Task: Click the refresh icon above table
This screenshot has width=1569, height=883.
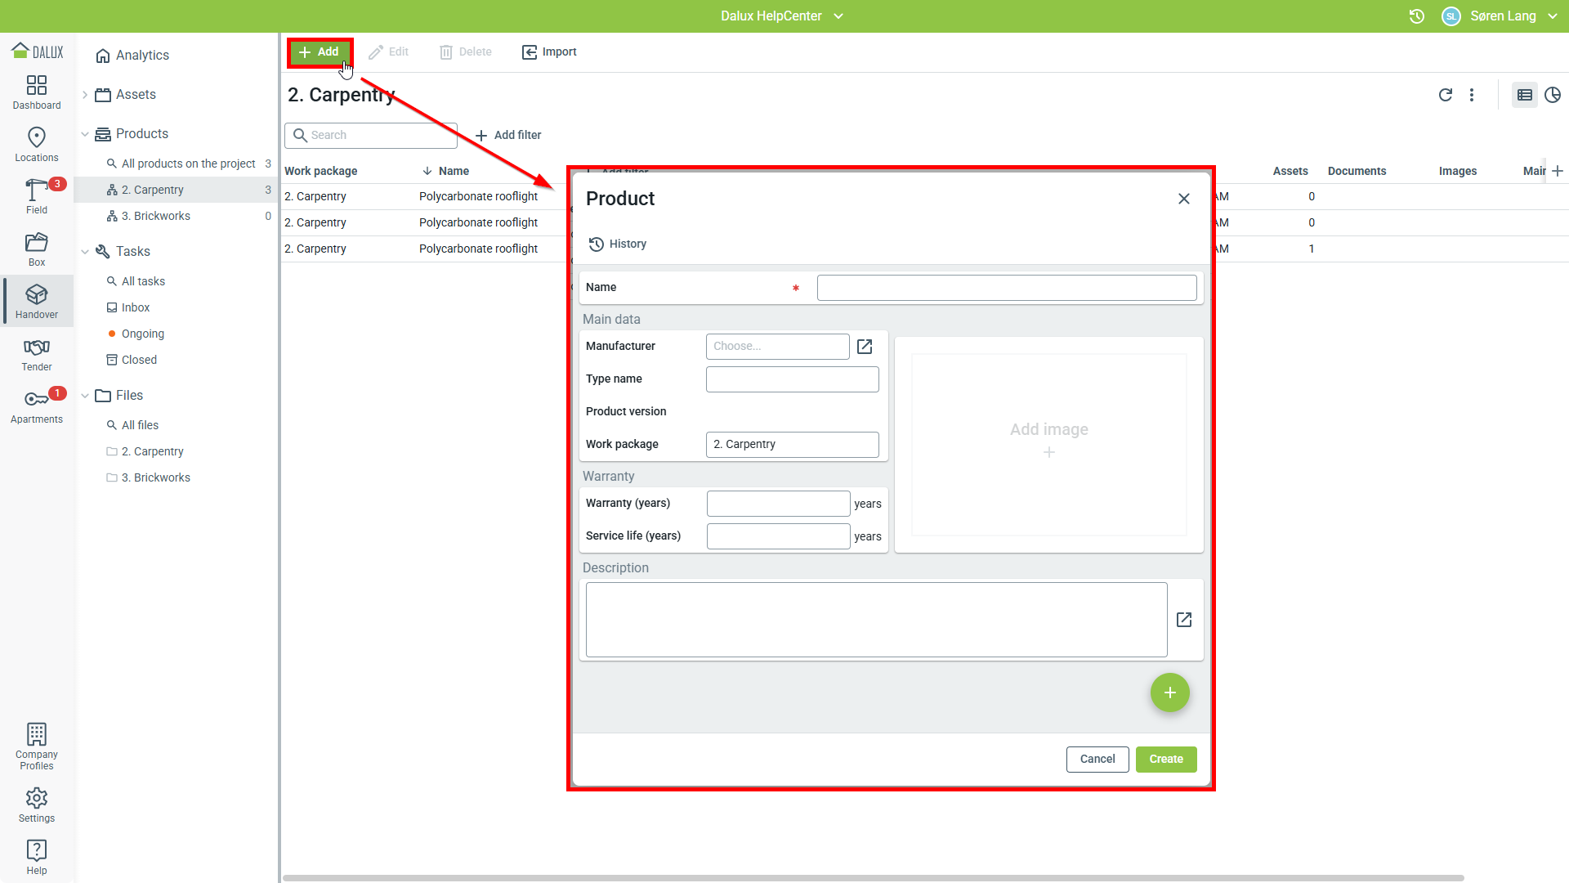Action: (1445, 95)
